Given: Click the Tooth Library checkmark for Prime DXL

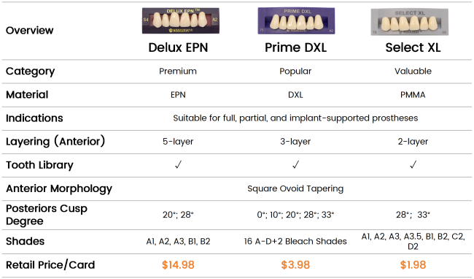Looking at the screenshot, I should 295,164.
